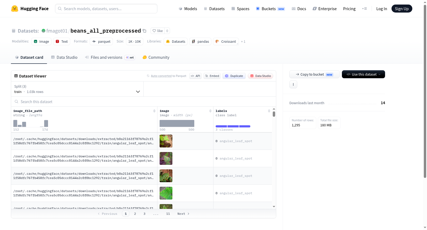Sort the image column with its arrows
This screenshot has height=230, width=427.
pyautogui.click(x=210, y=111)
